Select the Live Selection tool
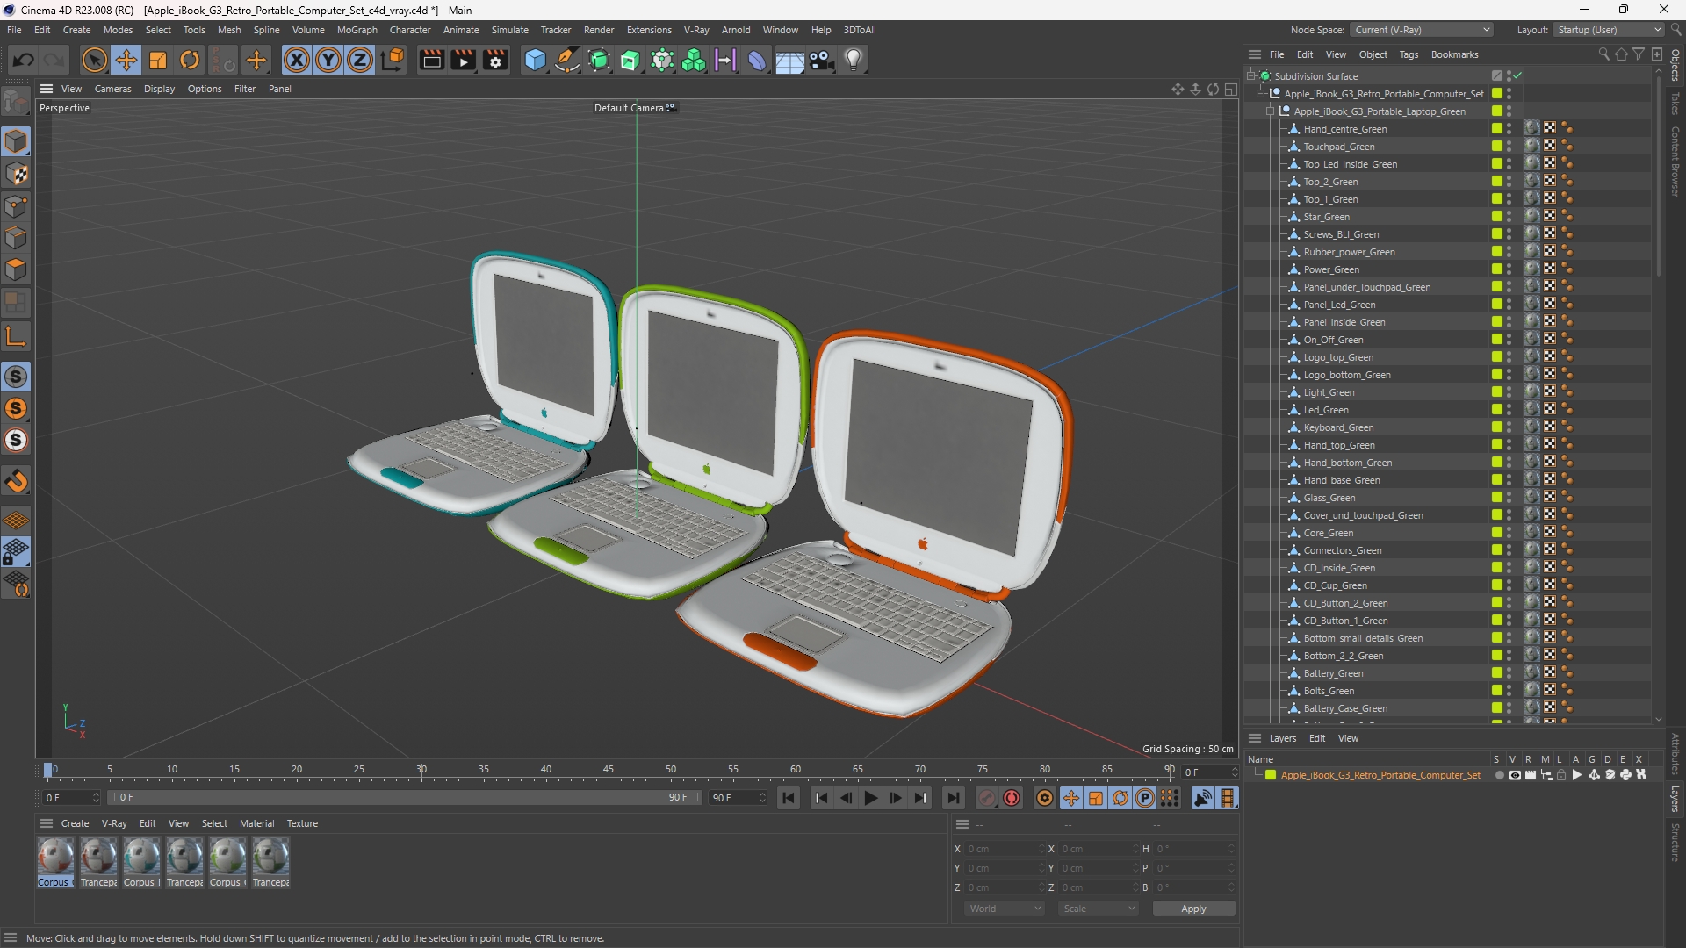 pyautogui.click(x=94, y=60)
